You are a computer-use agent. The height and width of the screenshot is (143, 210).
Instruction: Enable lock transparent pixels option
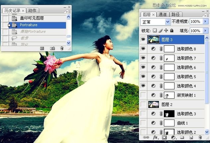coord(154,30)
